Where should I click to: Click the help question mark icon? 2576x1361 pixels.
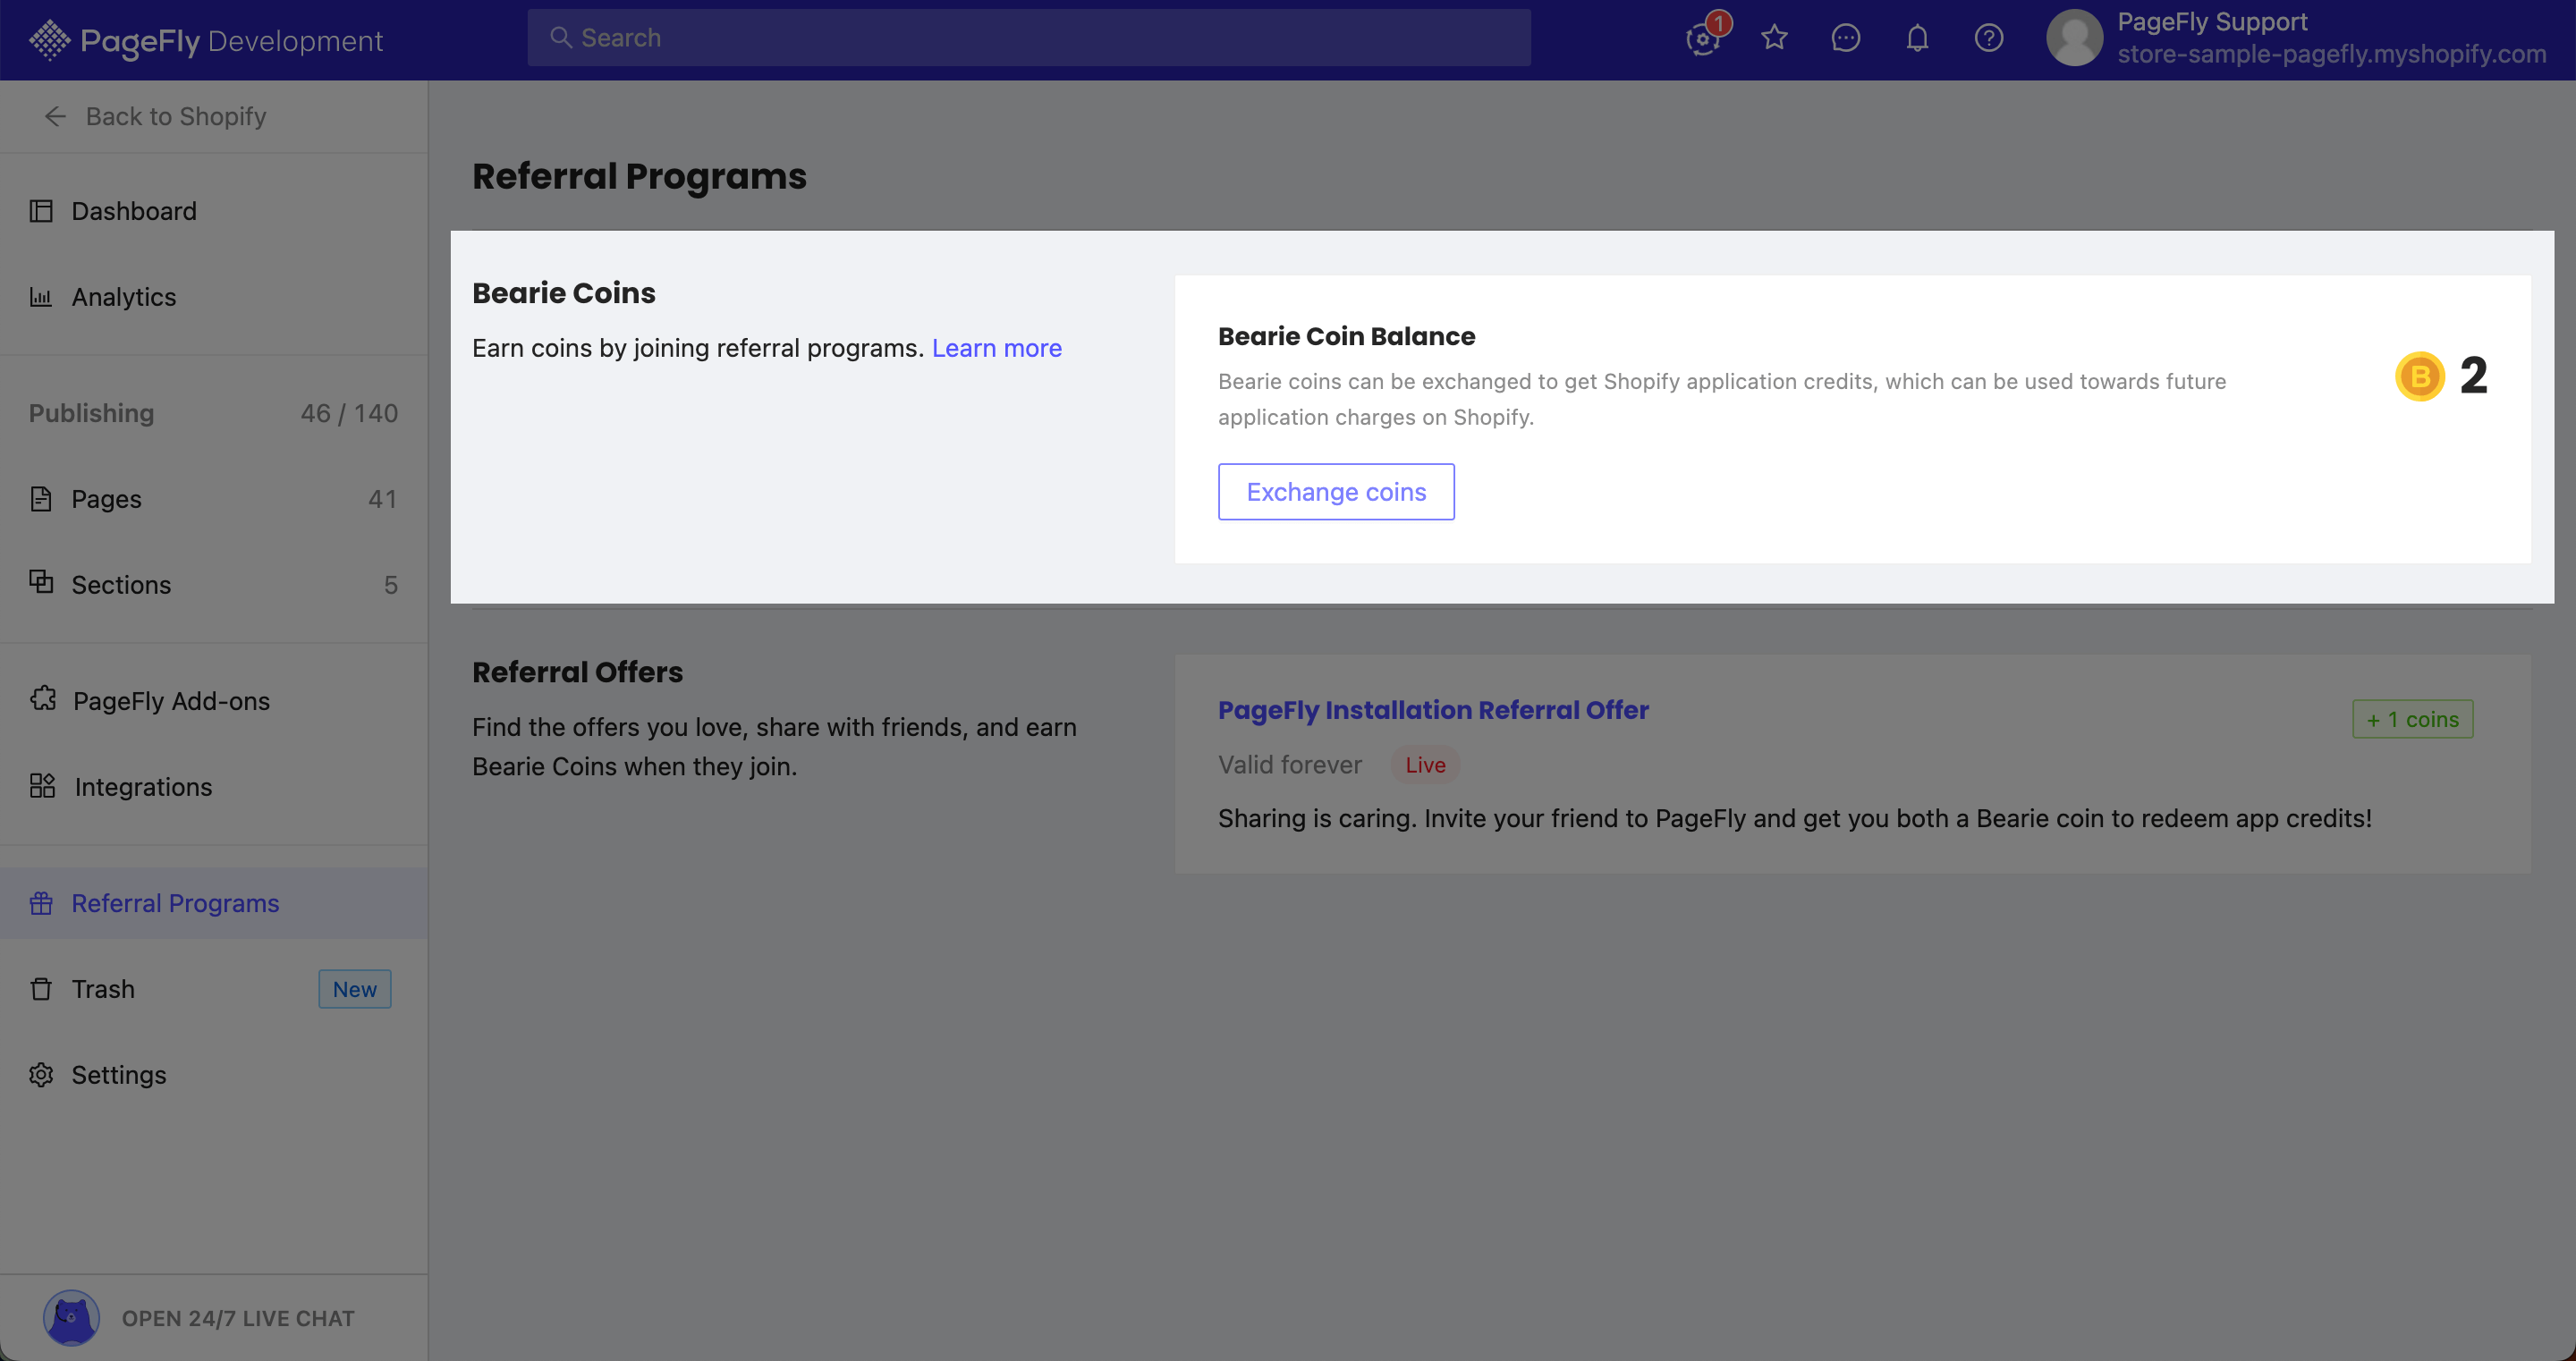point(1988,38)
